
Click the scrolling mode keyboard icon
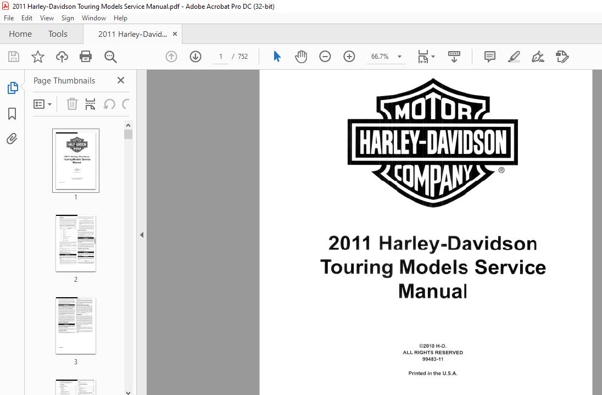454,57
